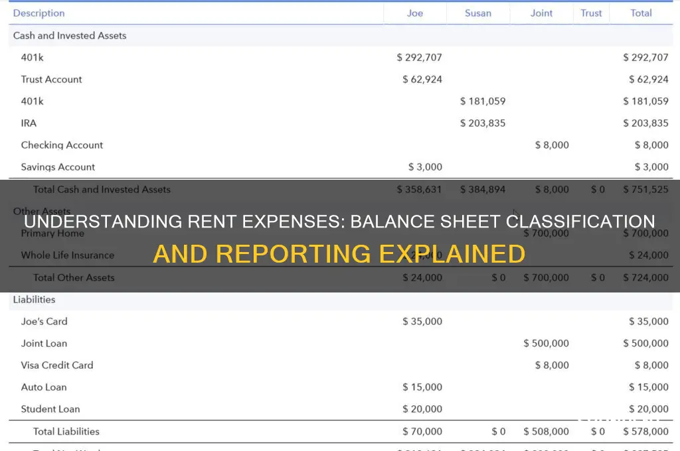Click the Joint $ 508,000 Total Liabilities value

[x=546, y=432]
